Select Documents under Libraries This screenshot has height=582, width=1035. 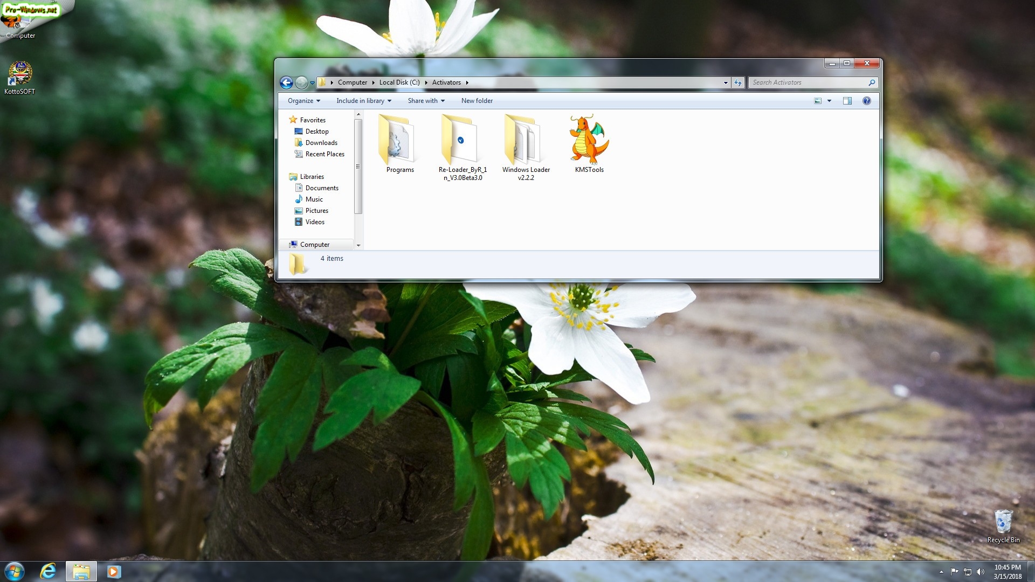(x=322, y=188)
